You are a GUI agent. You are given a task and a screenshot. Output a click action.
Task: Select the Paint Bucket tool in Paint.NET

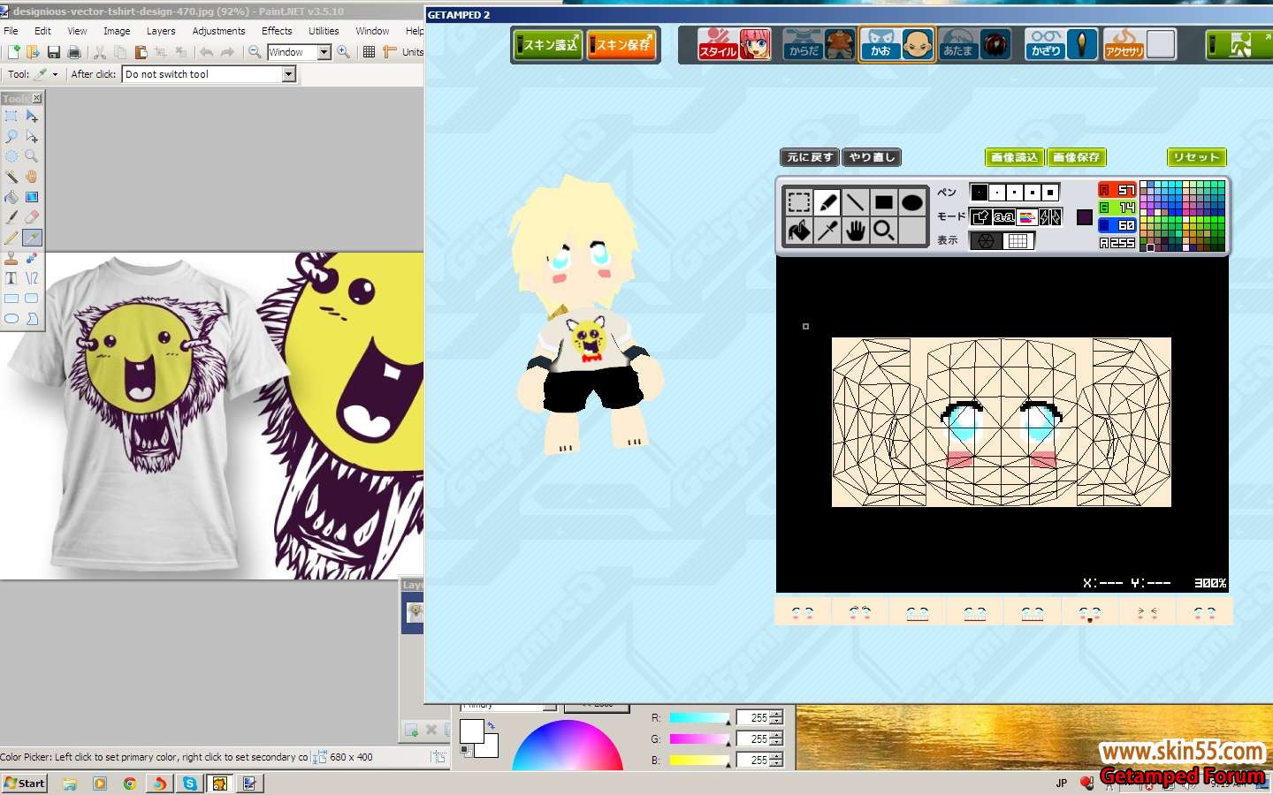pos(11,196)
